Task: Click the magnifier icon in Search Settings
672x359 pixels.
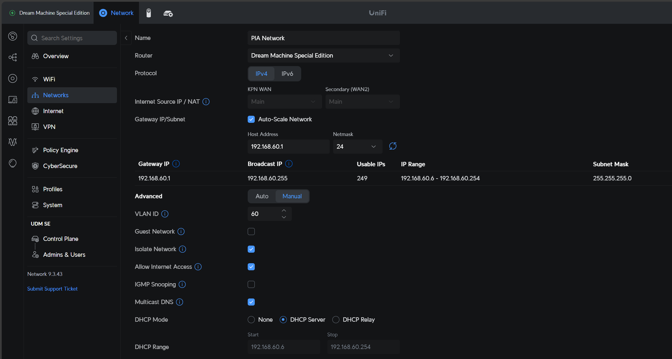Action: [34, 38]
